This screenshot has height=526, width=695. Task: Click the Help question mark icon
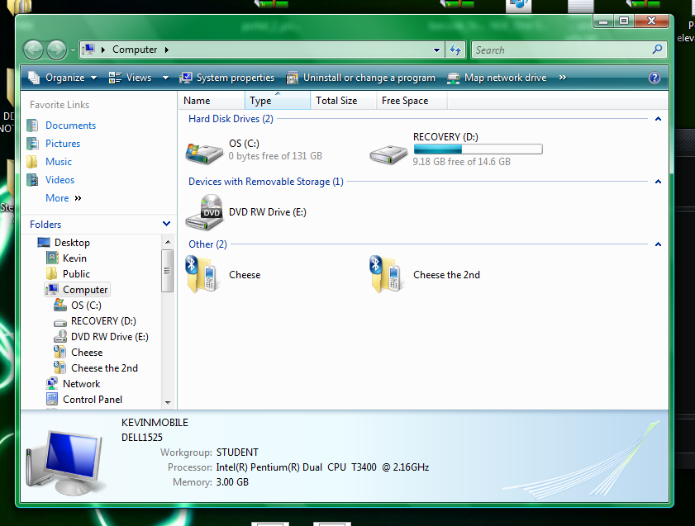pyautogui.click(x=655, y=78)
